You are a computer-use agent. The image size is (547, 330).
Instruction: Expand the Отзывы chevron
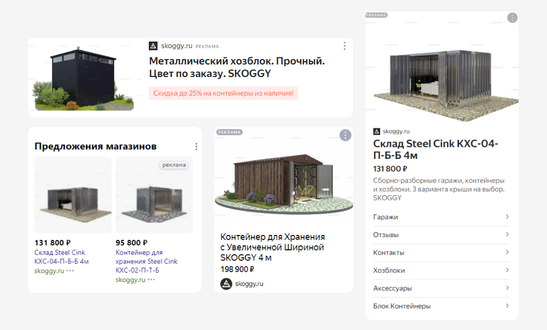pos(507,234)
